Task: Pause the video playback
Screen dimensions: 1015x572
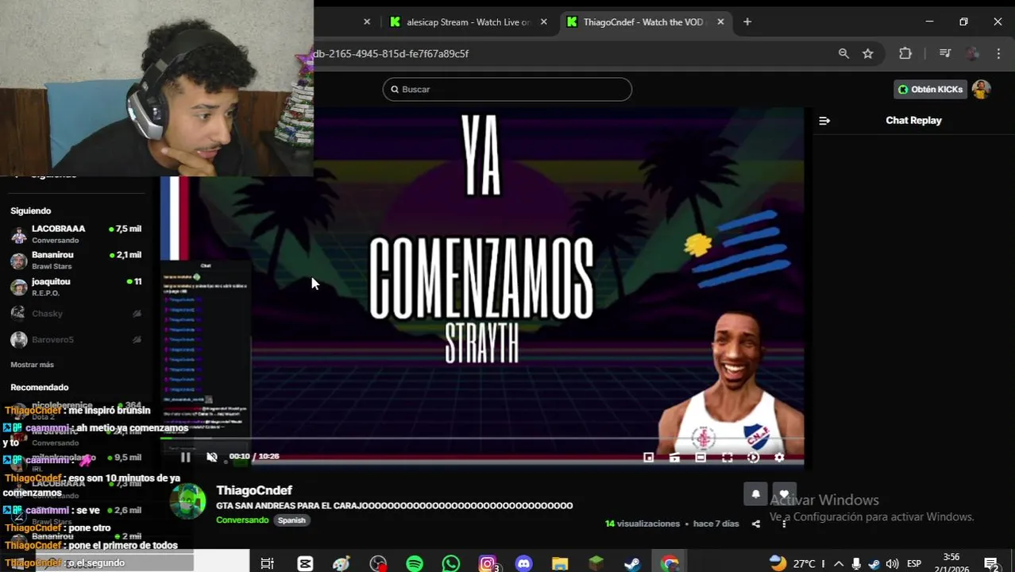Action: coord(185,457)
